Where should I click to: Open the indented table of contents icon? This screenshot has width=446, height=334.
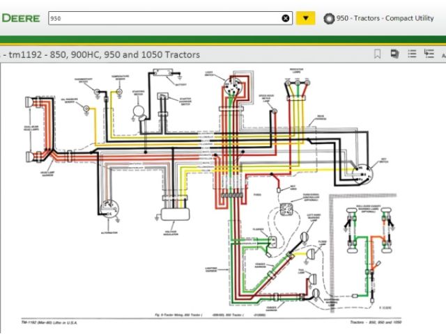click(x=430, y=54)
